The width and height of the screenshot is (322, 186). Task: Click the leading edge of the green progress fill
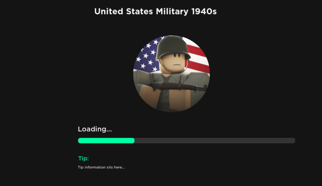tap(134, 141)
